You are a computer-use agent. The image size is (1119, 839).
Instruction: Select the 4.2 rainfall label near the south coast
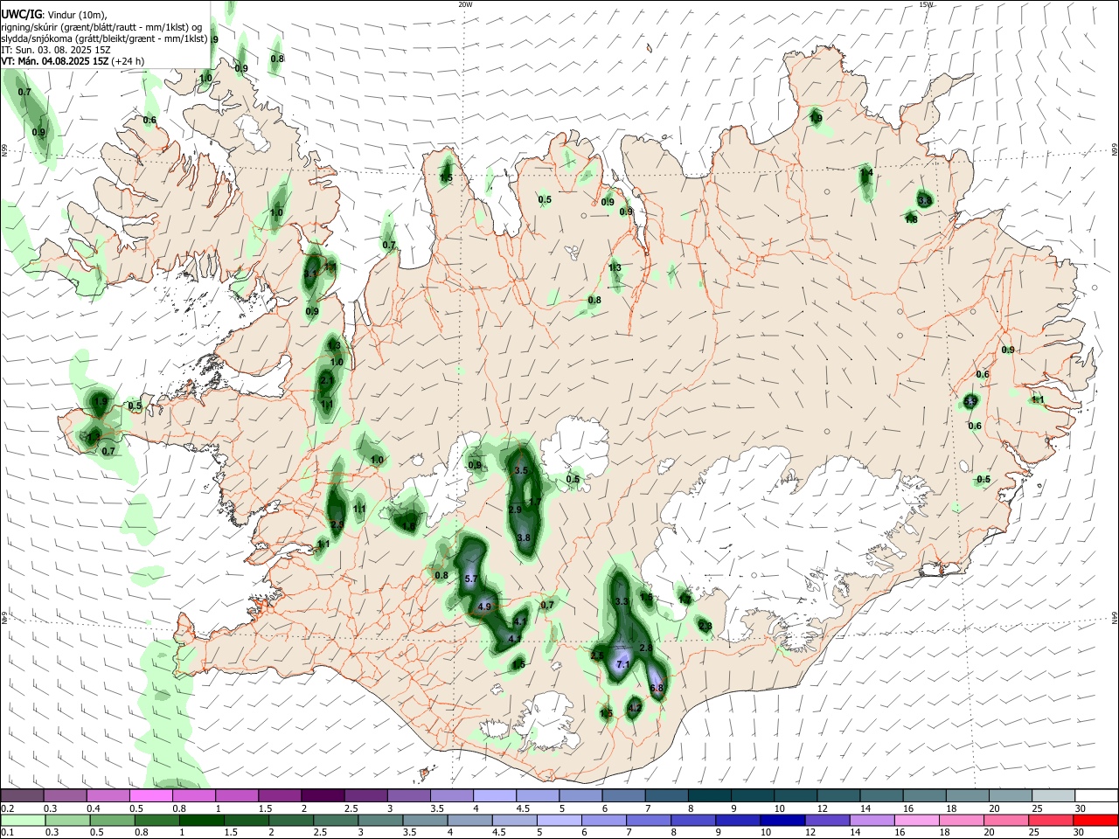point(636,709)
